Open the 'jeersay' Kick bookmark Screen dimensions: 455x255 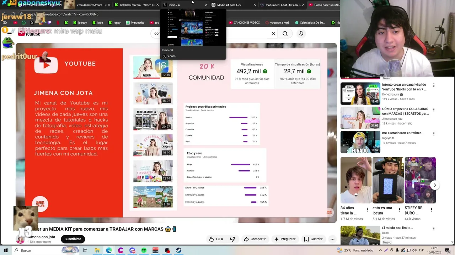pyautogui.click(x=80, y=23)
